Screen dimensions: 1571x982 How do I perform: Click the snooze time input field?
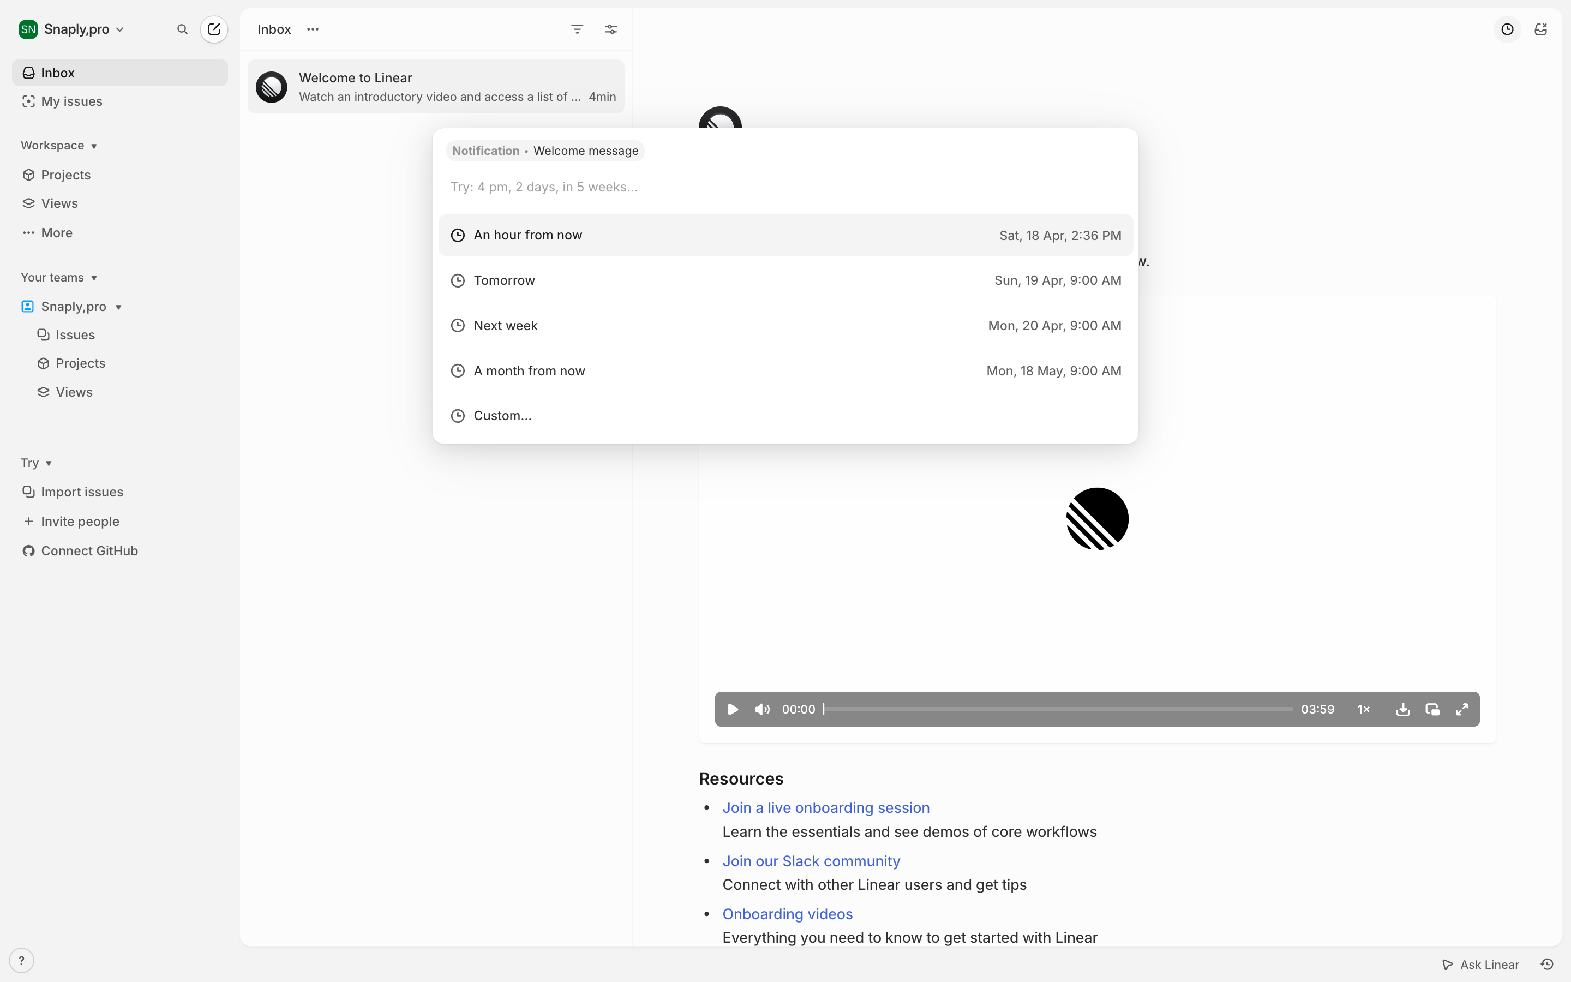[785, 187]
